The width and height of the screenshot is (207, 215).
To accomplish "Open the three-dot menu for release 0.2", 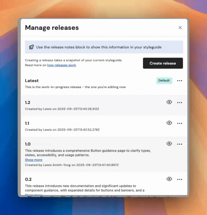I will pos(179,179).
